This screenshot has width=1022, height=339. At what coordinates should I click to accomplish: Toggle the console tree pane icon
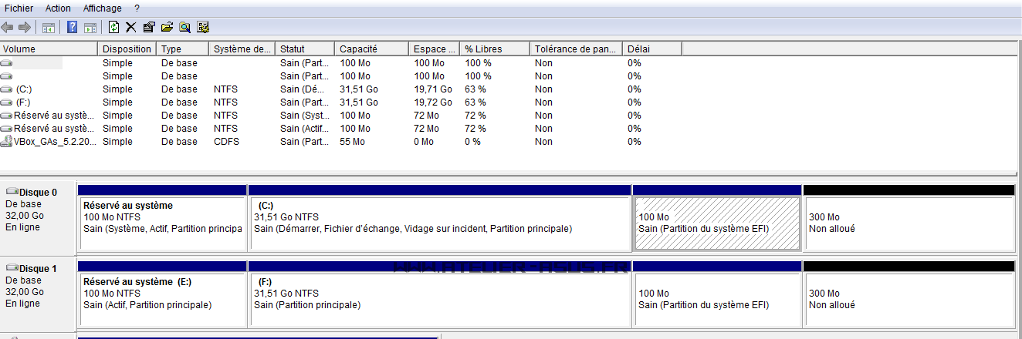click(x=49, y=27)
